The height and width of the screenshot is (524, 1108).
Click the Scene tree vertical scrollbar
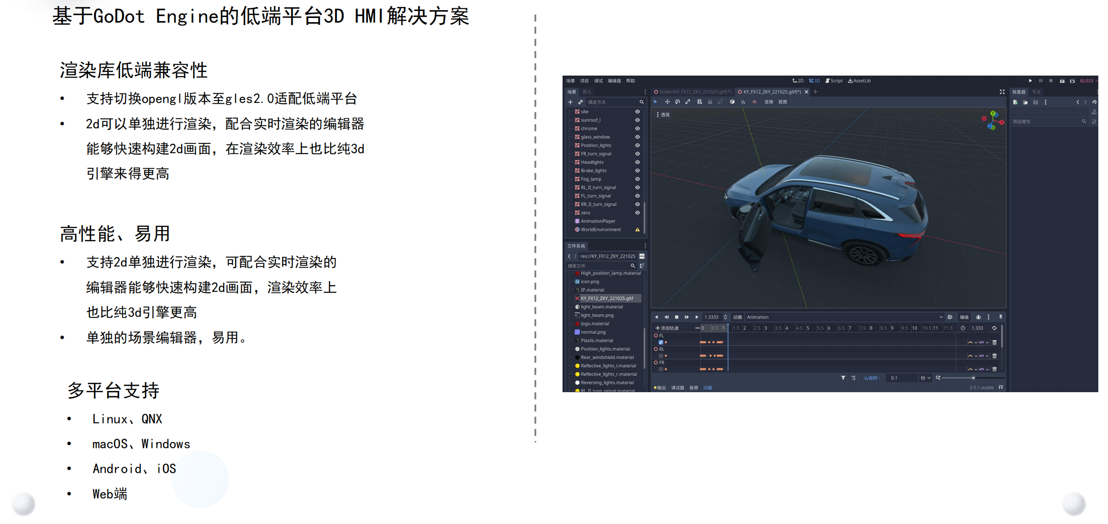[x=644, y=218]
